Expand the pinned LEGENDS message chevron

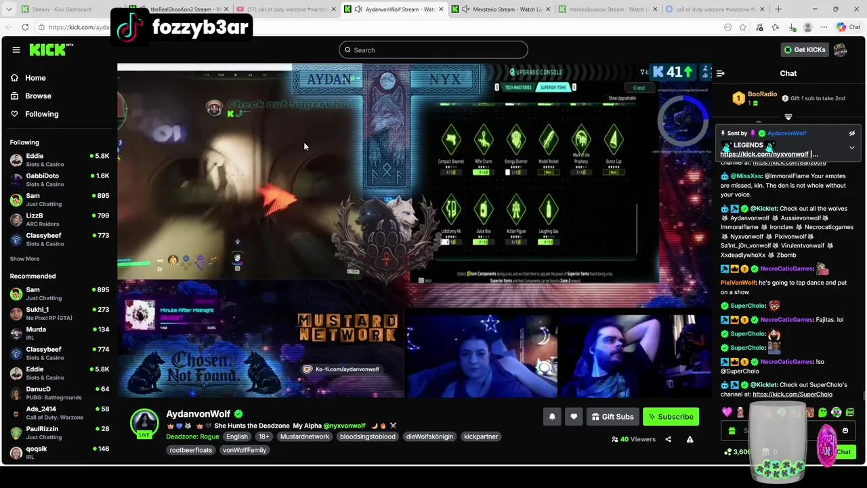coord(852,148)
